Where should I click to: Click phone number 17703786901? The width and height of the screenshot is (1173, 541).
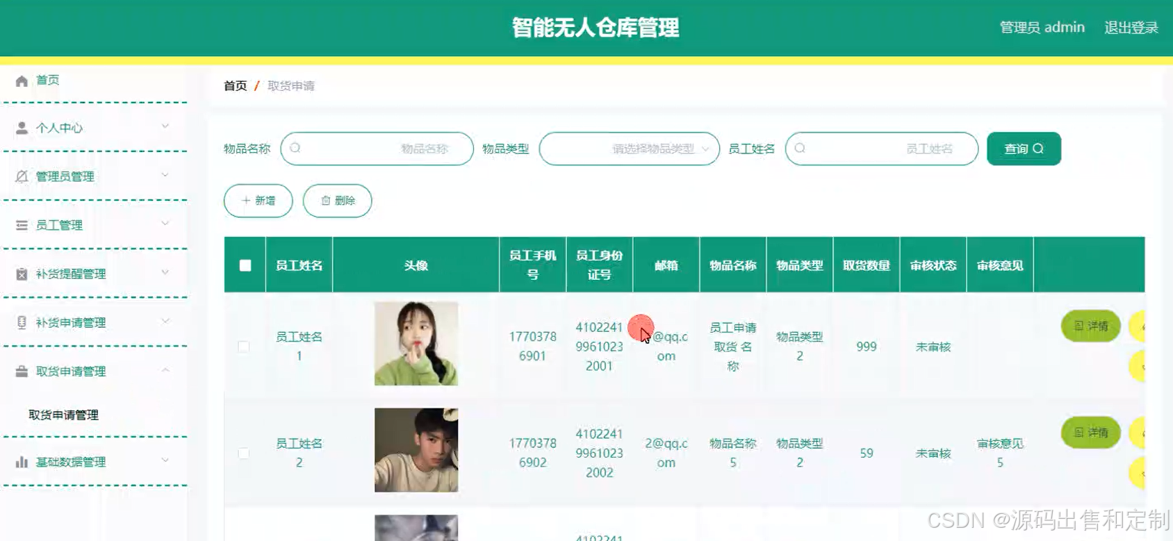(x=532, y=347)
